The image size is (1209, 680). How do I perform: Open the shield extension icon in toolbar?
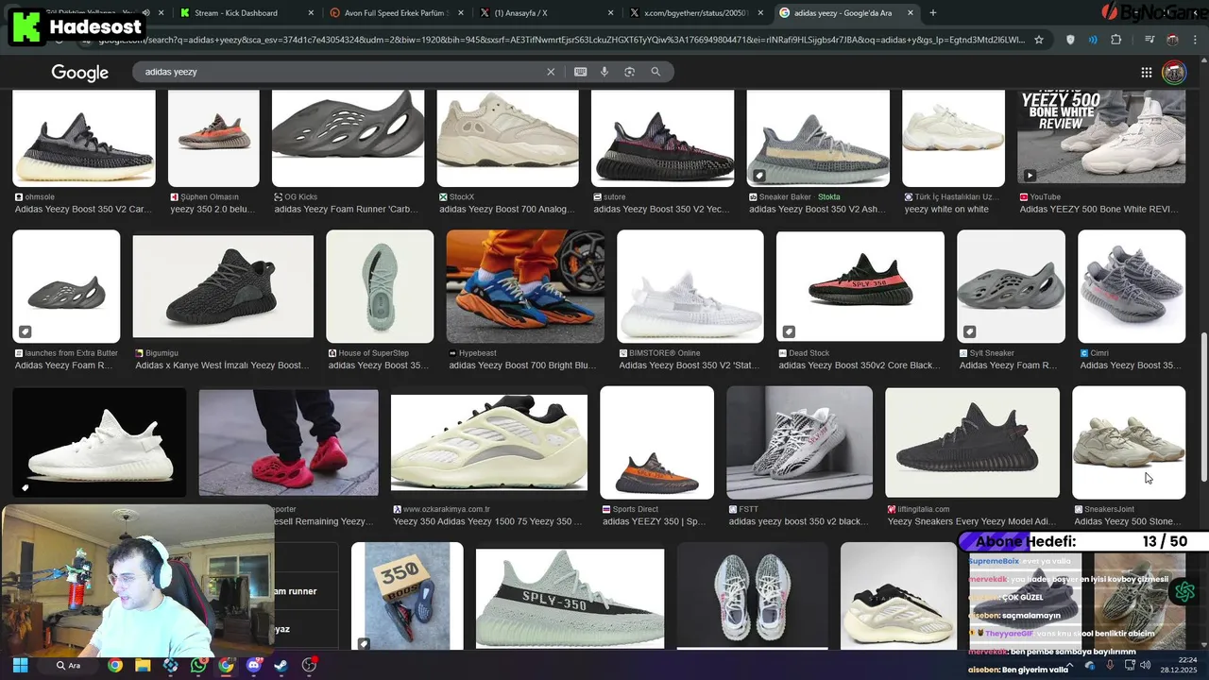point(1070,40)
